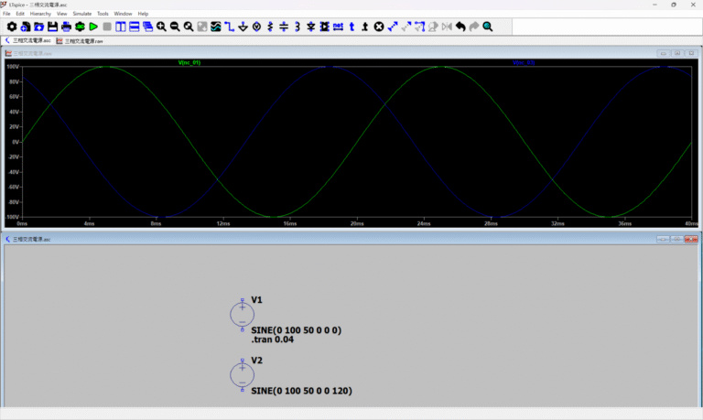Click the V2 SINE(0 100 50 0 0 120) text
The width and height of the screenshot is (703, 420).
click(301, 391)
